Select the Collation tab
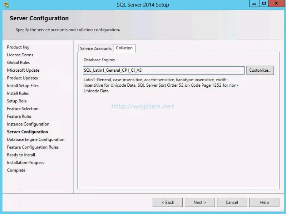The width and height of the screenshot is (286, 214). [124, 48]
